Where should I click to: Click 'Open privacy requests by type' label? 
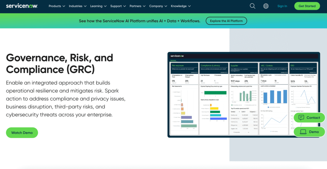[x=209, y=100]
